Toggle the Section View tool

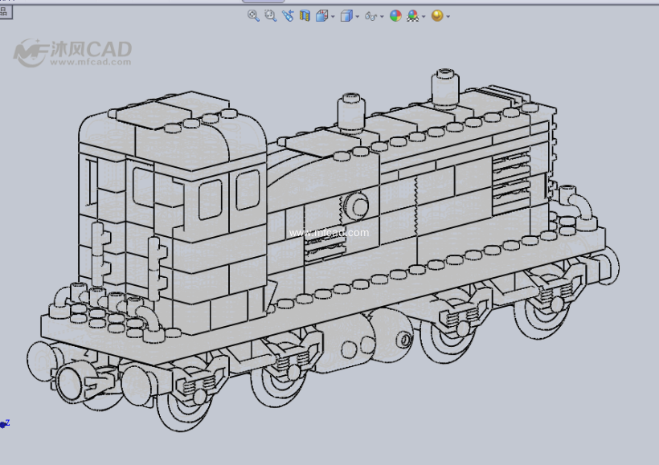305,15
